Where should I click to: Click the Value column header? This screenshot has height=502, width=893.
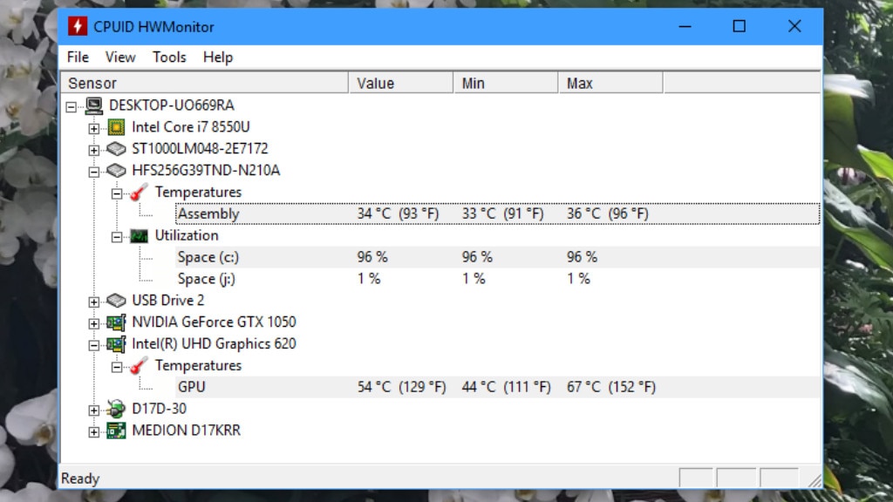(x=401, y=83)
